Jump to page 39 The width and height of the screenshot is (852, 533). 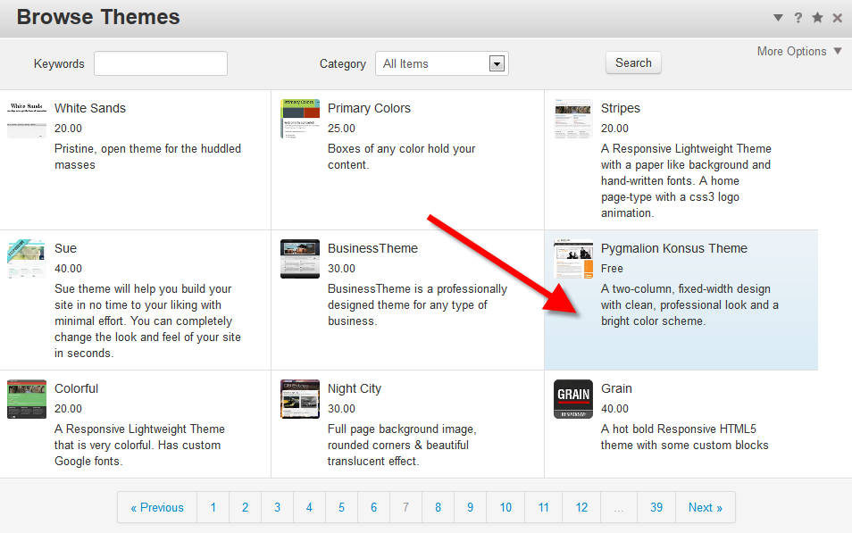pos(656,507)
